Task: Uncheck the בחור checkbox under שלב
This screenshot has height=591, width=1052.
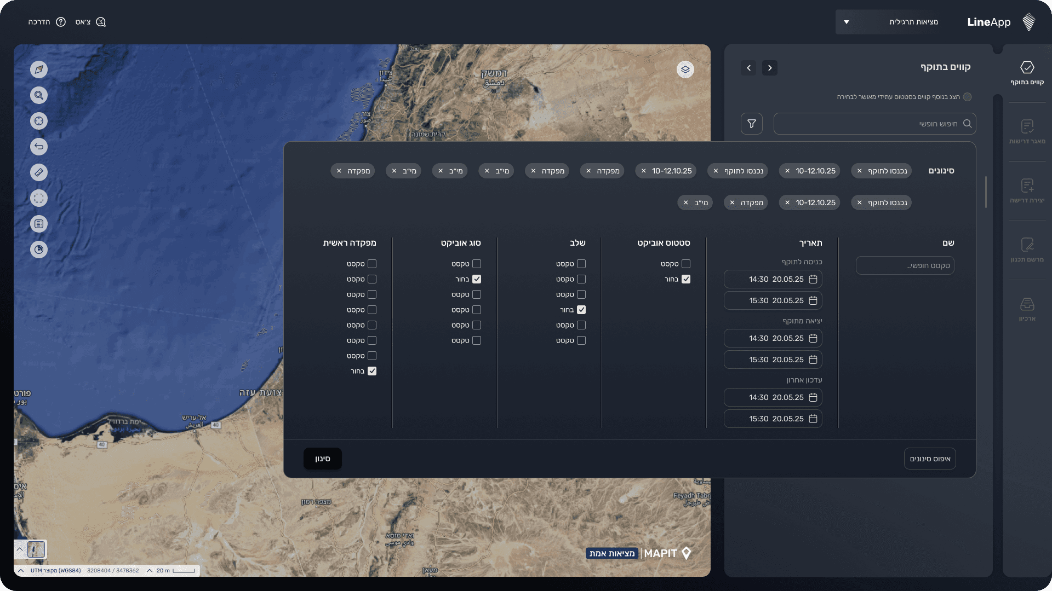Action: click(581, 310)
